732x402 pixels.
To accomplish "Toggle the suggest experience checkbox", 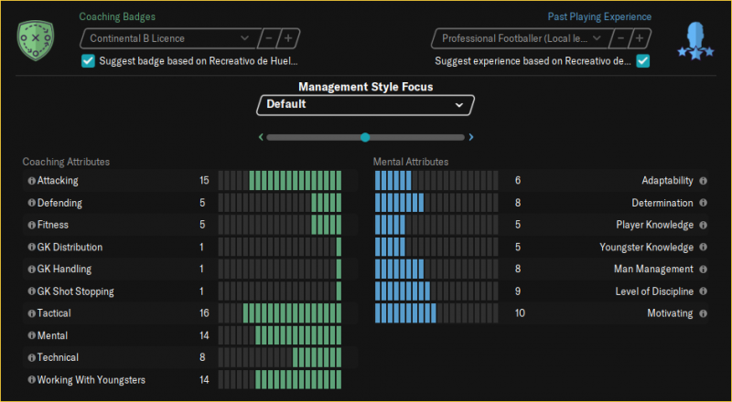I will (643, 60).
